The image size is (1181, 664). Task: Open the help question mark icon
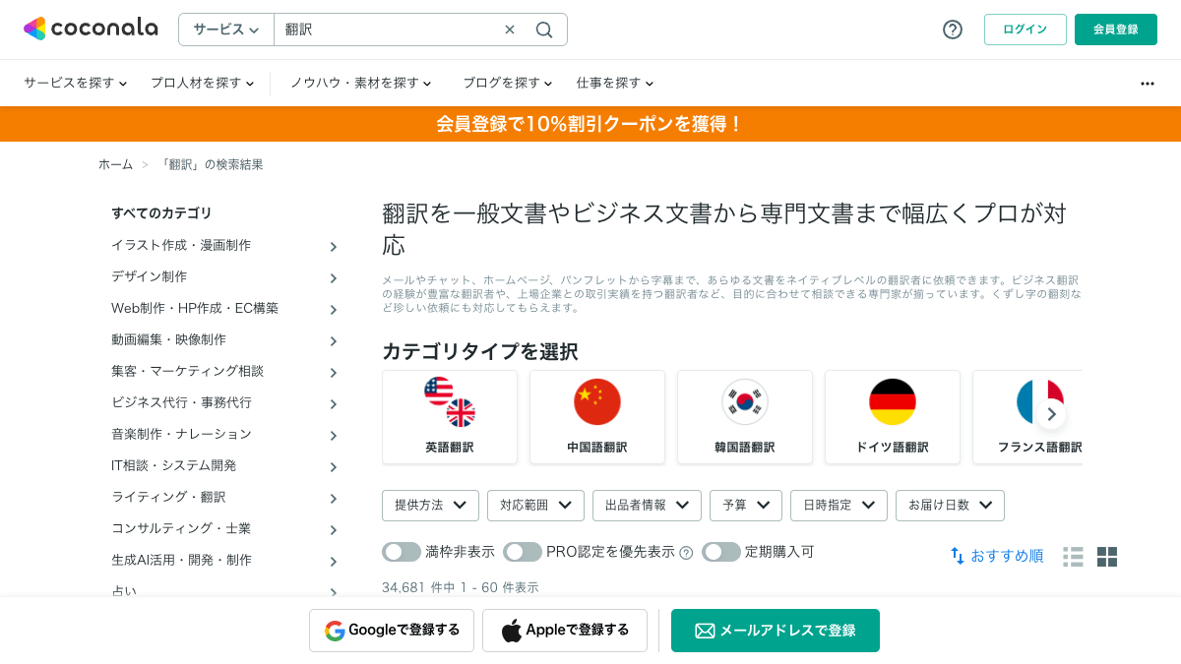point(953,30)
